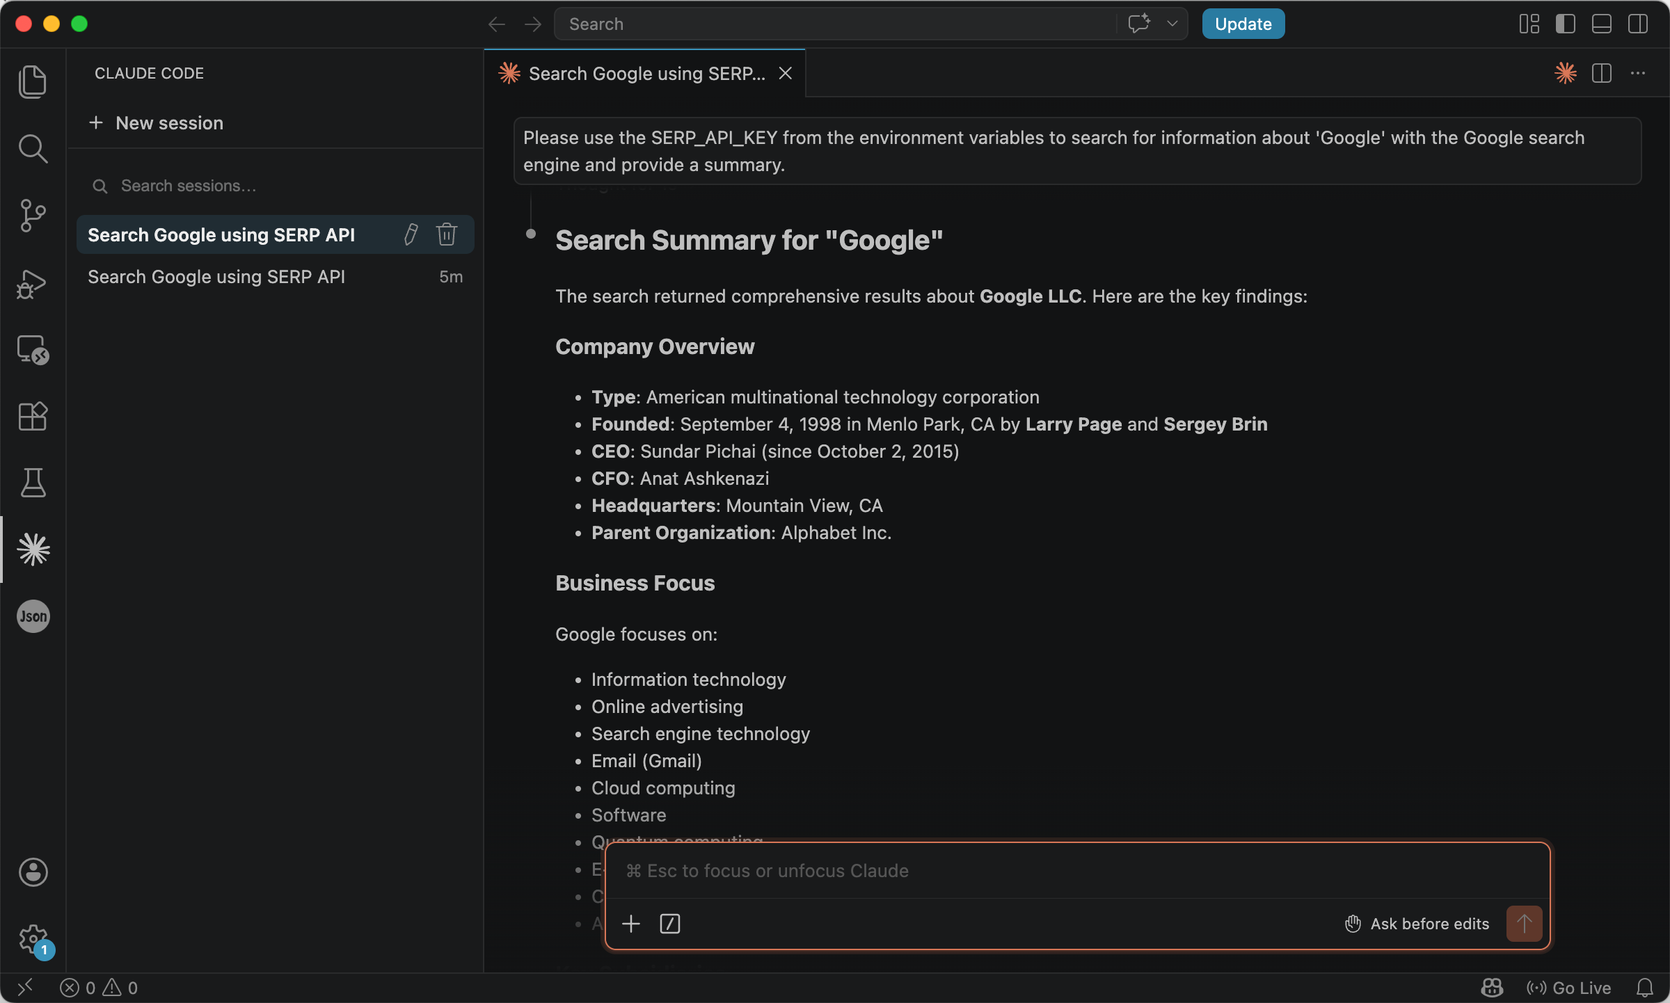Image resolution: width=1670 pixels, height=1003 pixels.
Task: Select the Claude Code sidebar icon
Action: (33, 549)
